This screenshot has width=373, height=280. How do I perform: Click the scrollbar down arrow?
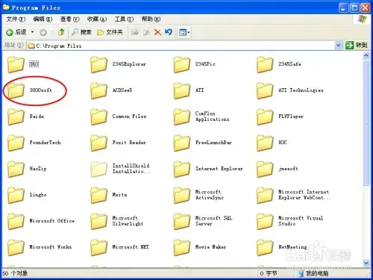(x=366, y=263)
